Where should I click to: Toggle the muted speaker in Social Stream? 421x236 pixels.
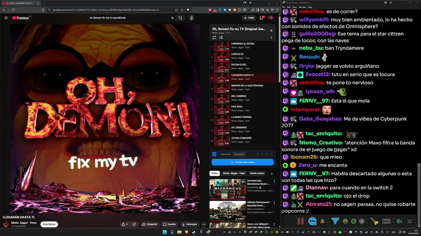(x=399, y=222)
